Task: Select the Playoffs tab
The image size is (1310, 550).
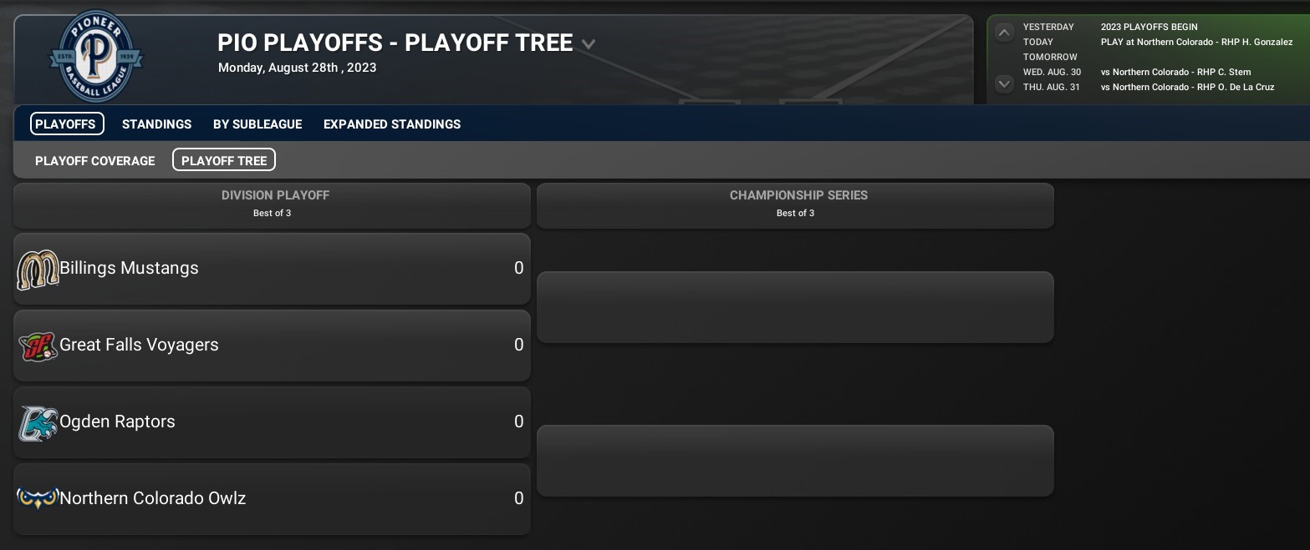Action: [x=67, y=124]
